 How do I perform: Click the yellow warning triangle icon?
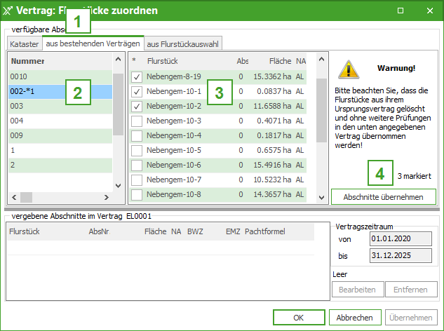coord(347,69)
